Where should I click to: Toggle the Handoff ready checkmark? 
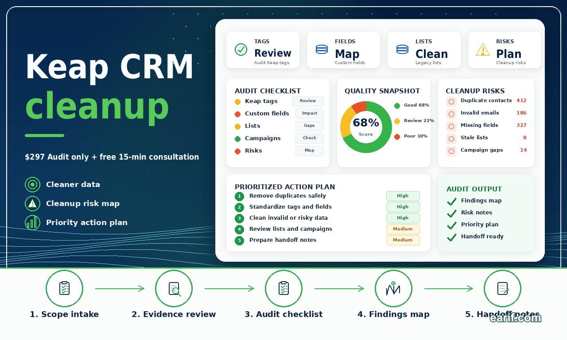point(452,237)
